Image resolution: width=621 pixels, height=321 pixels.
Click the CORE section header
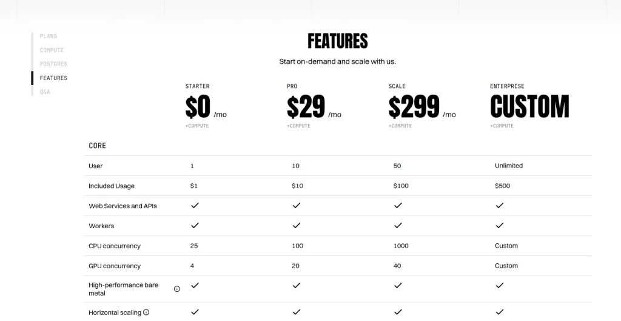(98, 146)
